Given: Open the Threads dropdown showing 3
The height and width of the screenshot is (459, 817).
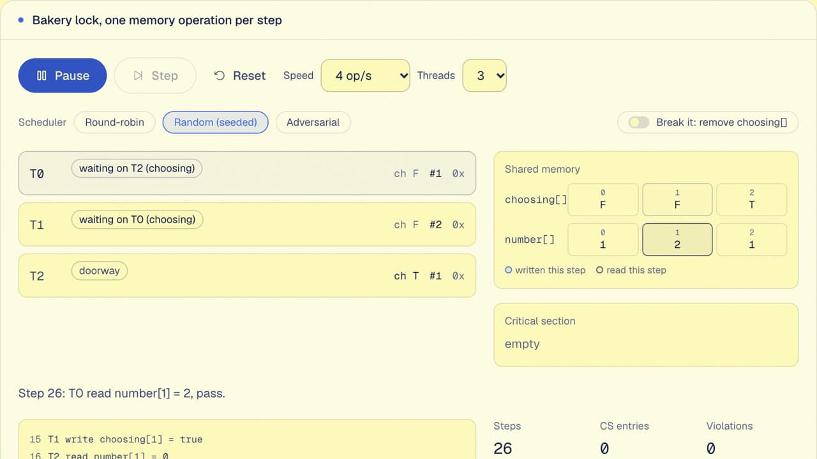Looking at the screenshot, I should (x=484, y=75).
